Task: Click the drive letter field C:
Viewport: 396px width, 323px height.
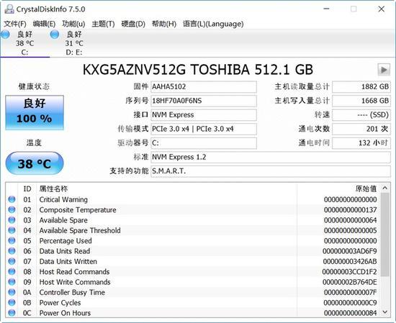Action: pos(204,143)
